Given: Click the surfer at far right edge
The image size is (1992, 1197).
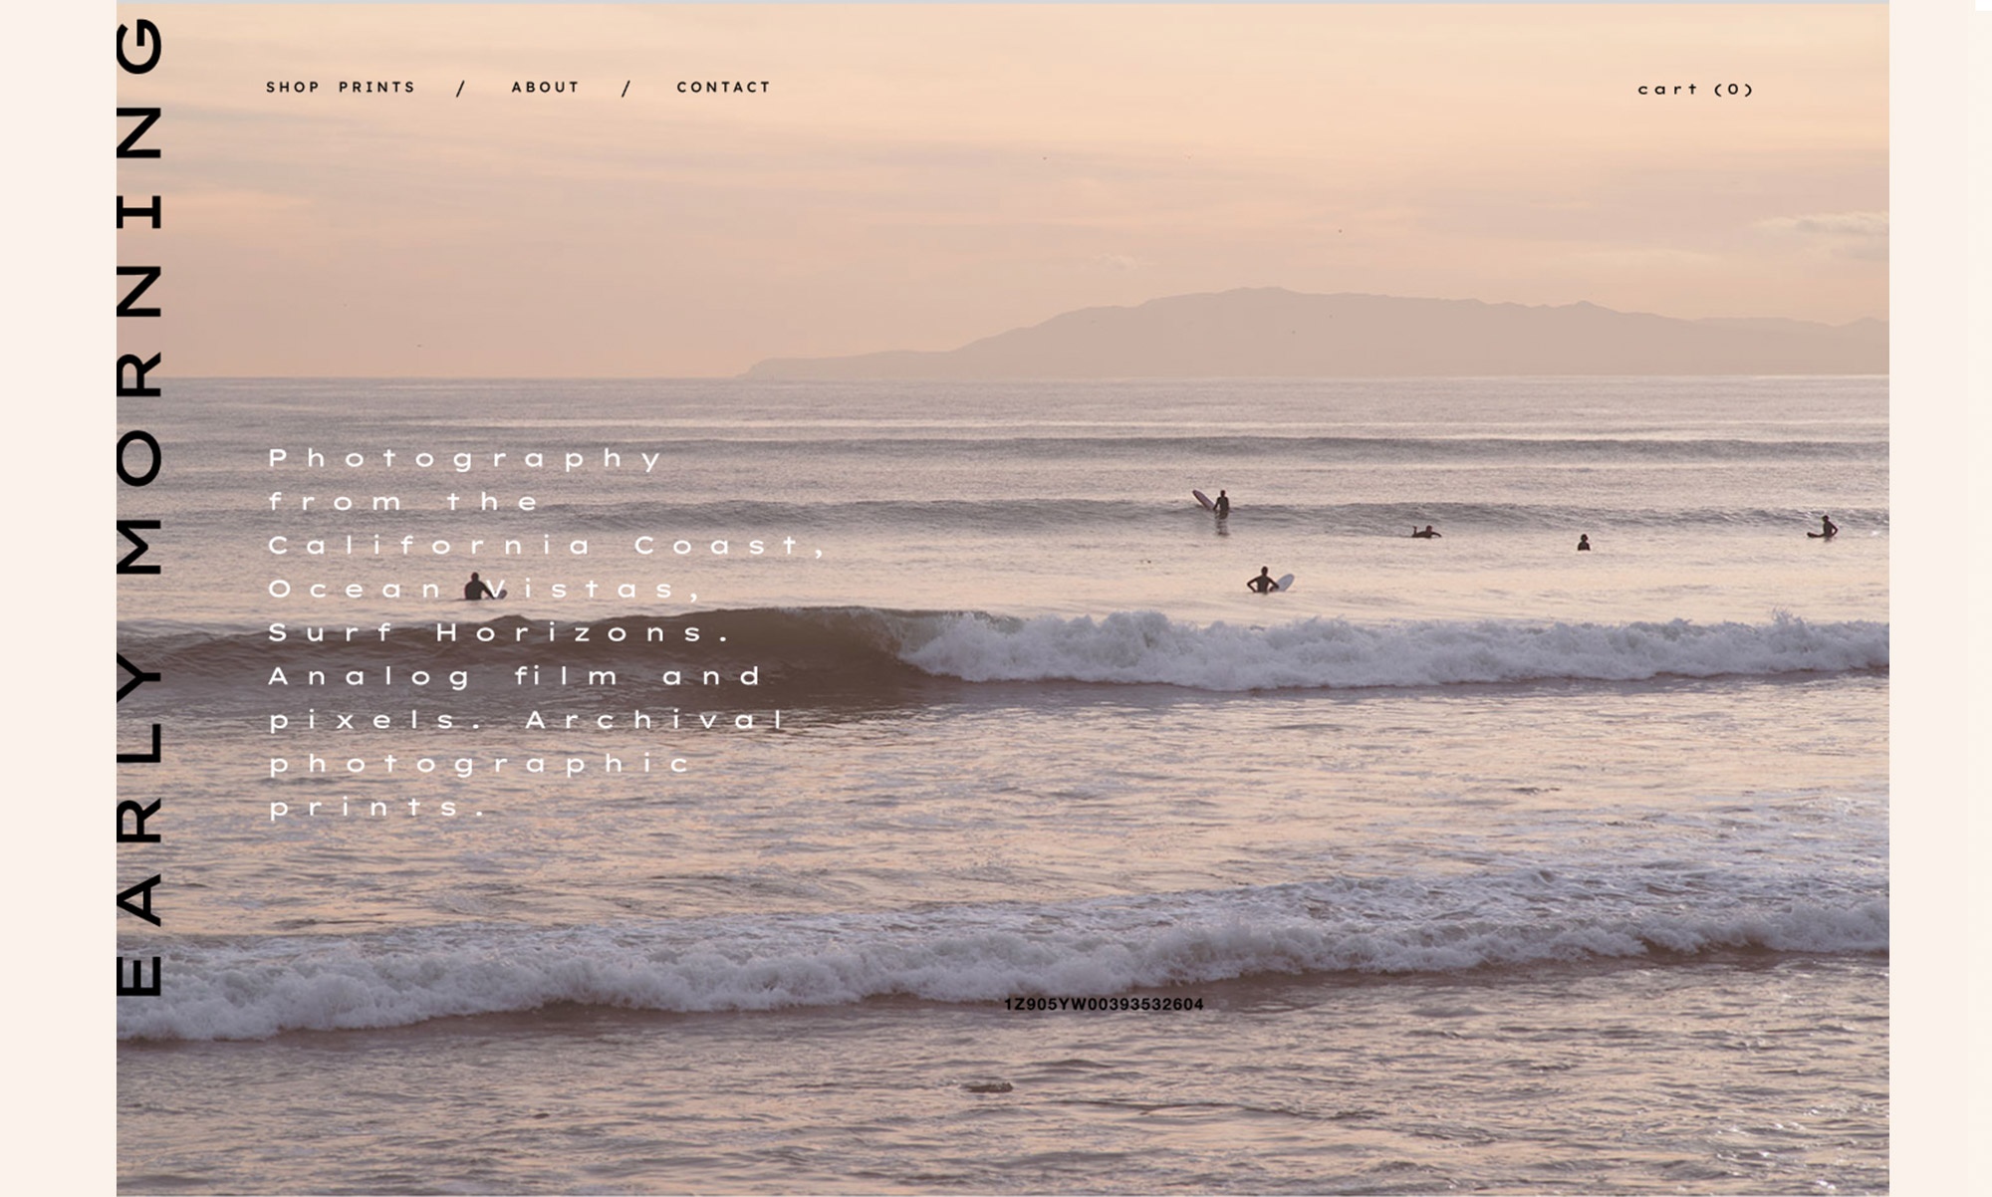Looking at the screenshot, I should tap(1825, 529).
